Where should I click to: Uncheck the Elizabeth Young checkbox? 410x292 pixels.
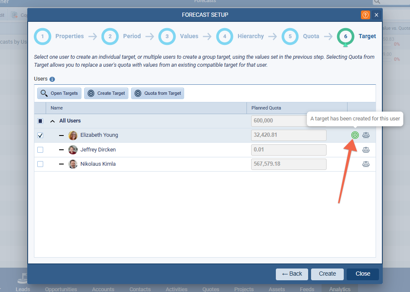coord(40,136)
